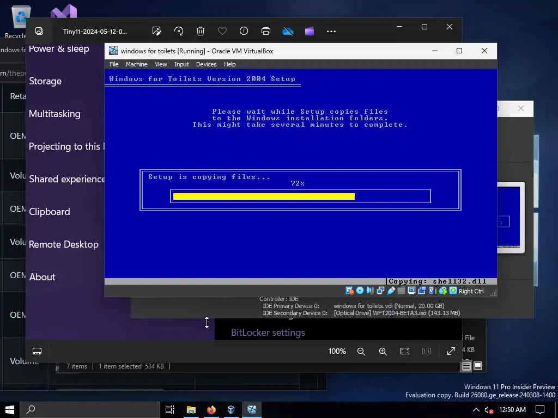Zoom in using the plus magnifier in Photos
558x418 pixels.
pyautogui.click(x=383, y=351)
